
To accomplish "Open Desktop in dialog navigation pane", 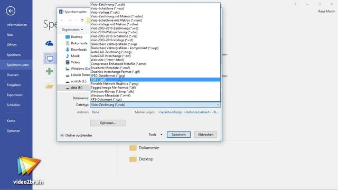I will pos(74,37).
